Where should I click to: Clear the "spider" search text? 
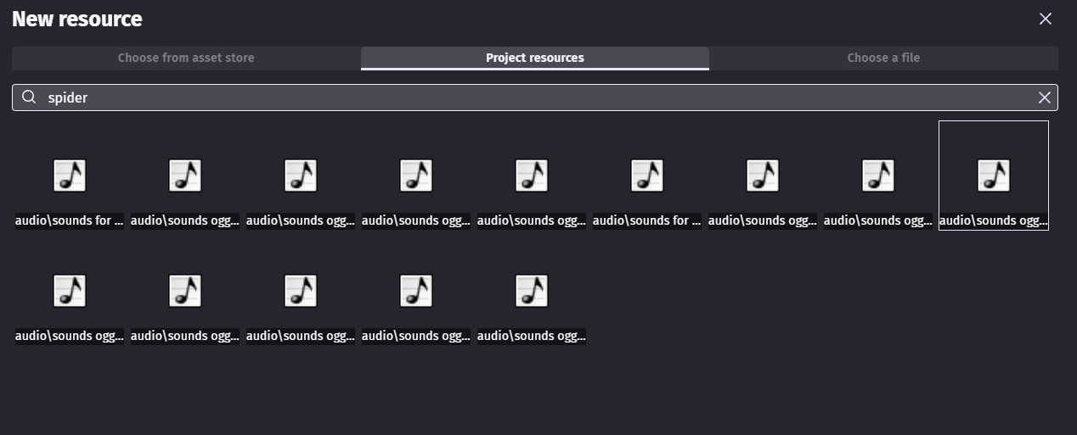pos(1044,98)
